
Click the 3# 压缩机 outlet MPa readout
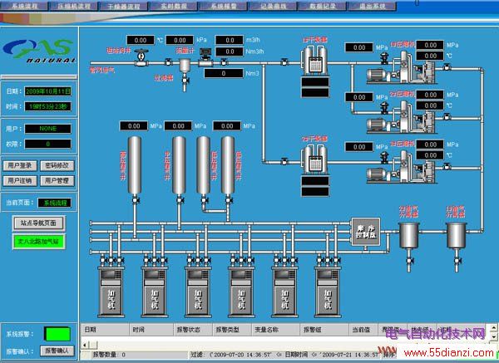pyautogui.click(x=430, y=145)
